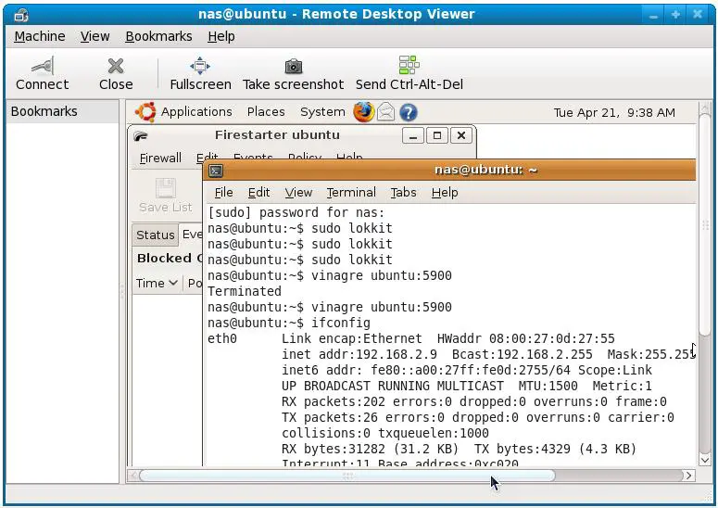Expand the Time column dropdown arrow
The width and height of the screenshot is (718, 508).
[173, 284]
